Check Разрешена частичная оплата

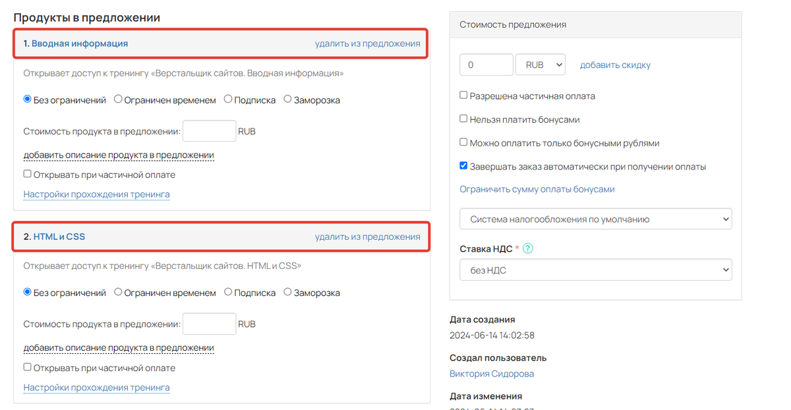(463, 96)
